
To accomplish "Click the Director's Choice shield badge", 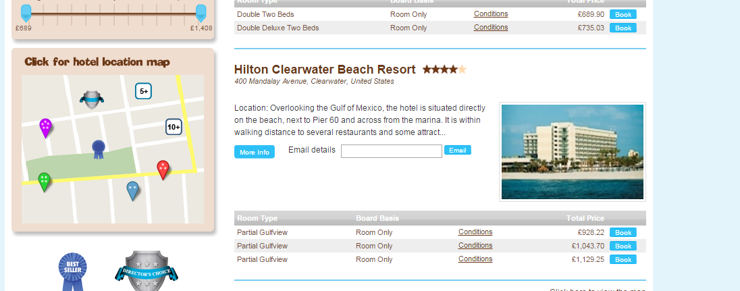I will [146, 271].
